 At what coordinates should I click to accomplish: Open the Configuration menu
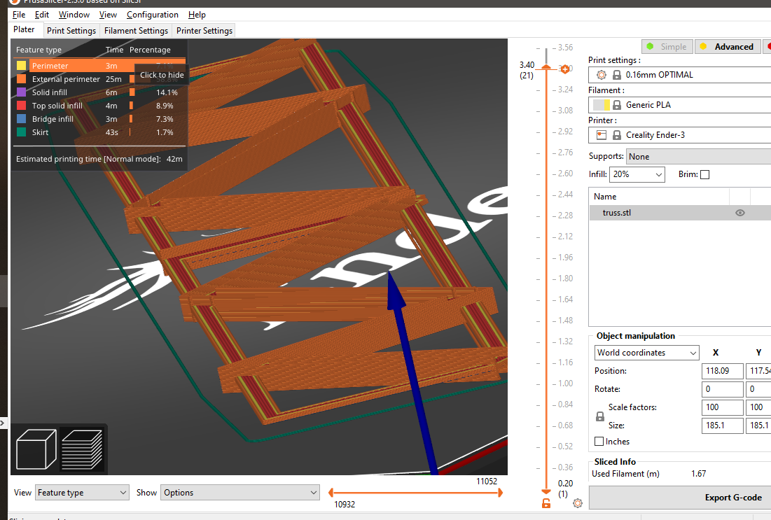(152, 14)
